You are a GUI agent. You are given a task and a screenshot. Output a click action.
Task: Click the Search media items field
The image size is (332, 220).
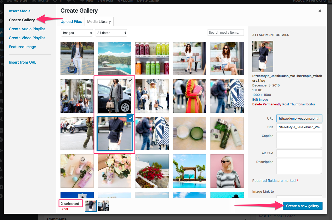tap(225, 33)
